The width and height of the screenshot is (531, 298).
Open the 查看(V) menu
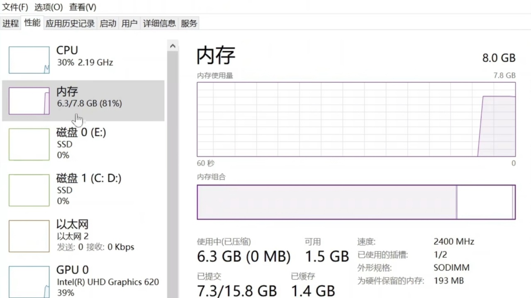pos(83,7)
